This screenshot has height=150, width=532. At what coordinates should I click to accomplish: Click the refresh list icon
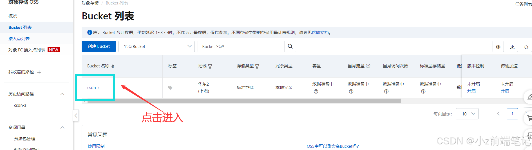pyautogui.click(x=526, y=47)
